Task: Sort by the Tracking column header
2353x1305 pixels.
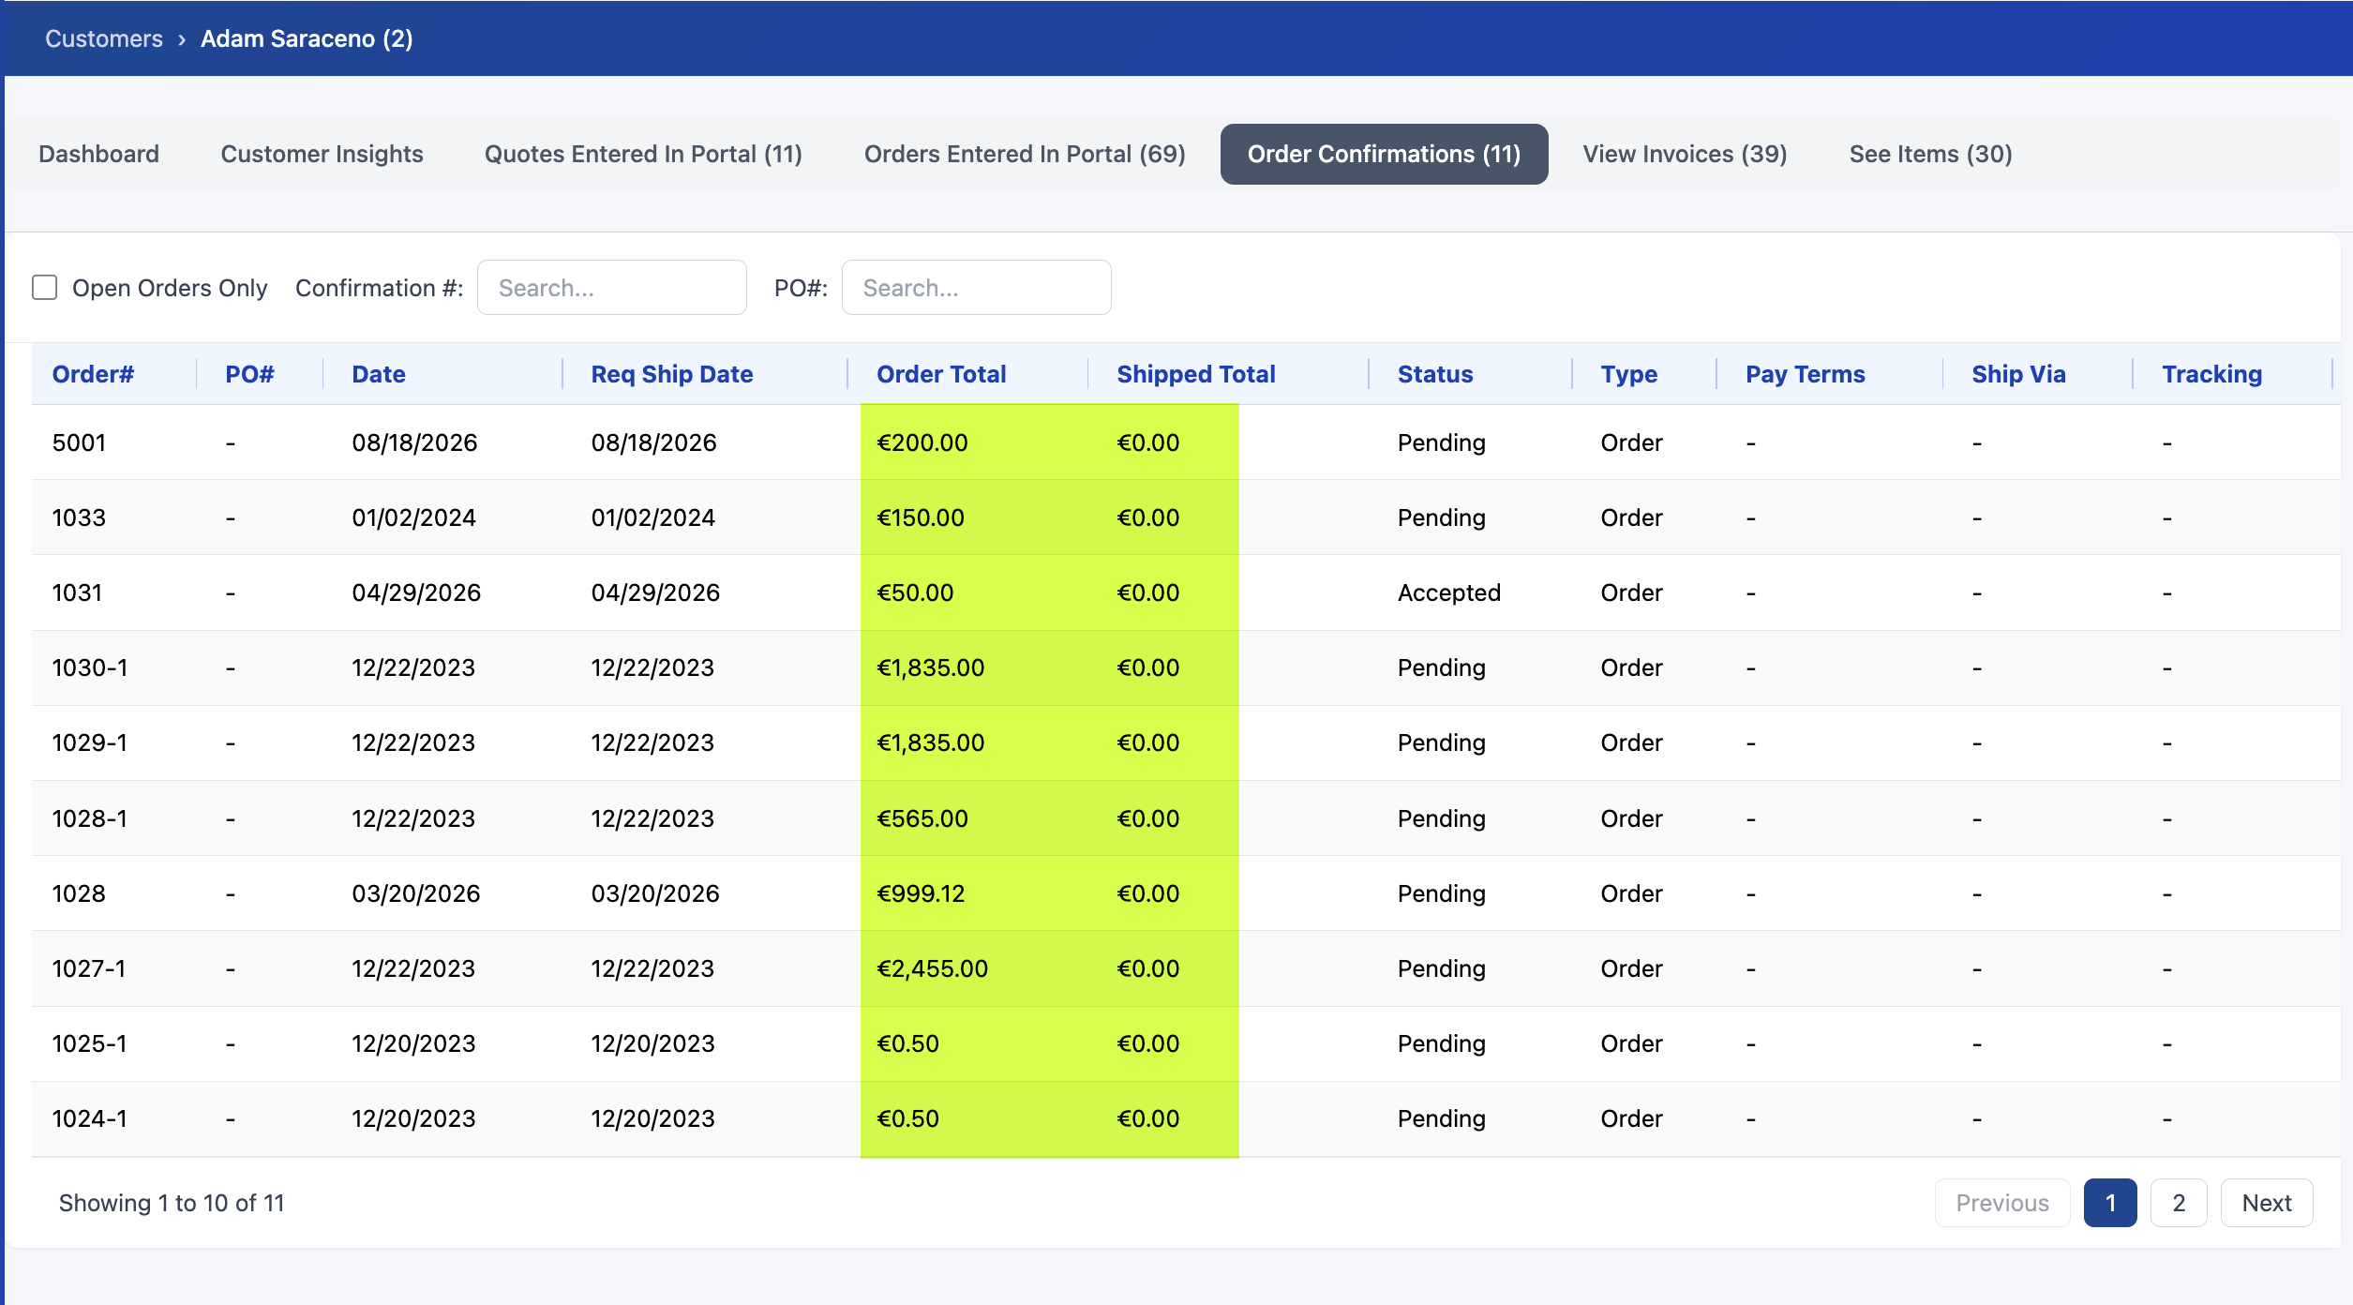Action: pos(2211,374)
